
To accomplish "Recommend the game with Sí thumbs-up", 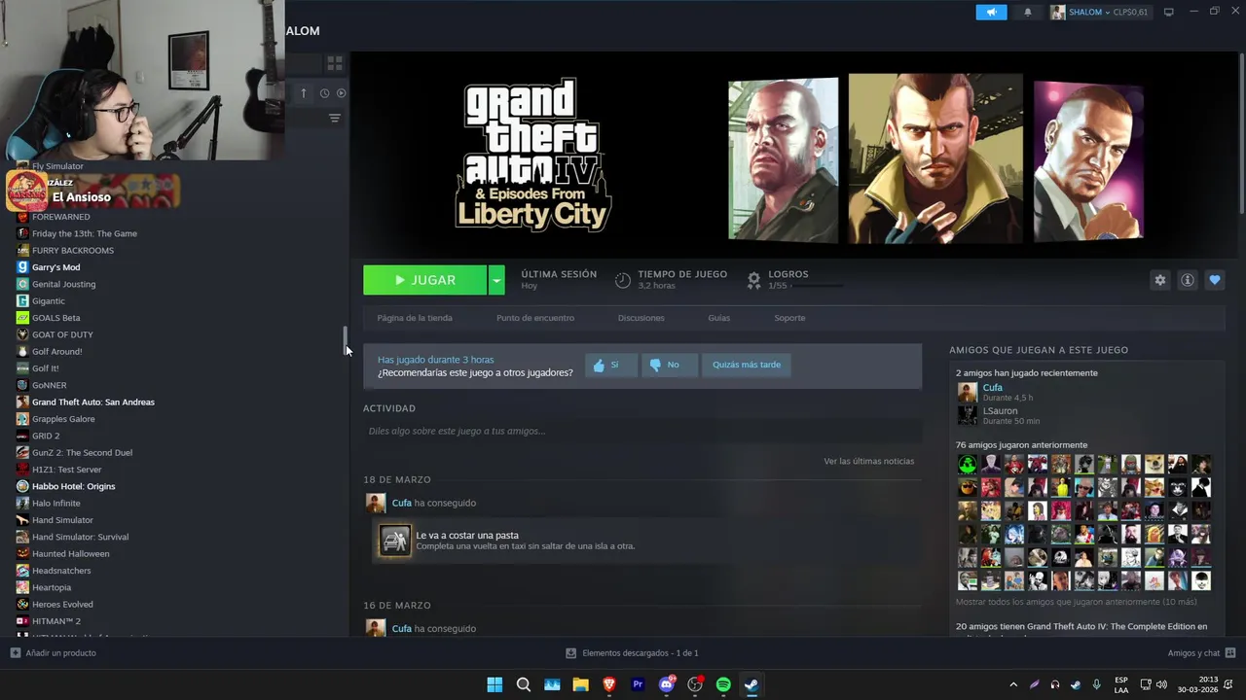I will point(611,365).
